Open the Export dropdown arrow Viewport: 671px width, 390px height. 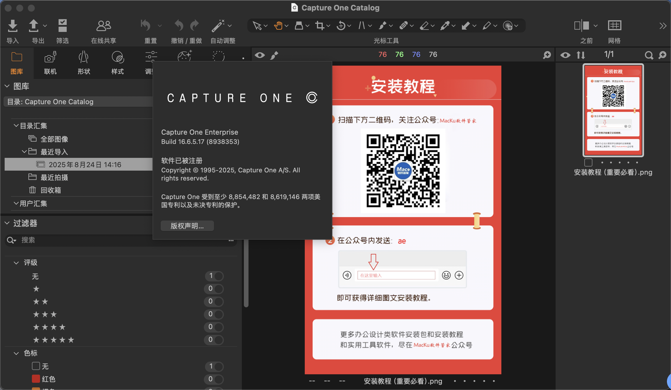[45, 26]
